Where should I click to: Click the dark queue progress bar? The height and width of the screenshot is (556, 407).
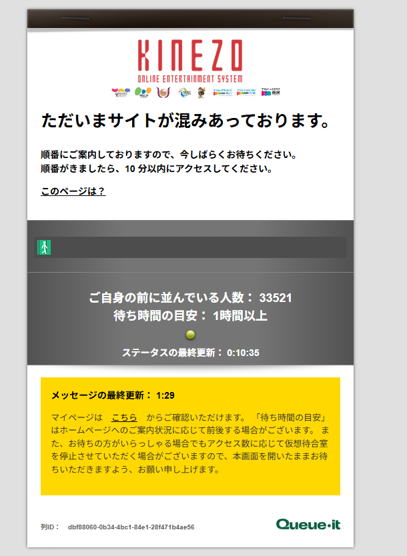[x=191, y=247]
